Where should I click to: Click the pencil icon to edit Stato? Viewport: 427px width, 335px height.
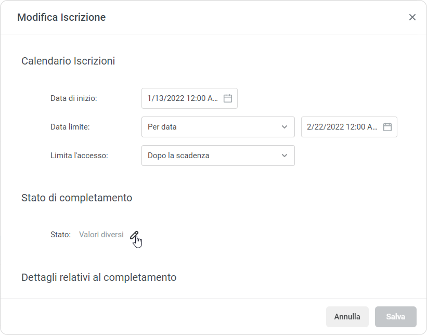[134, 235]
